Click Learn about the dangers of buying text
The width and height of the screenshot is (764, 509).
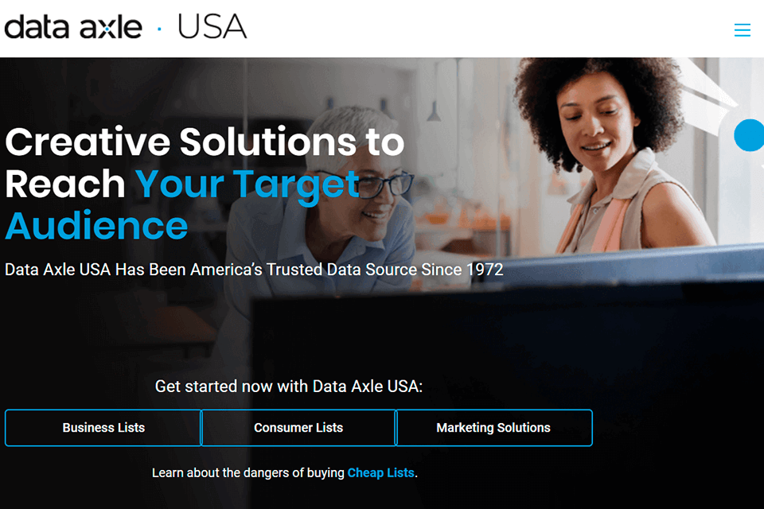click(x=248, y=472)
